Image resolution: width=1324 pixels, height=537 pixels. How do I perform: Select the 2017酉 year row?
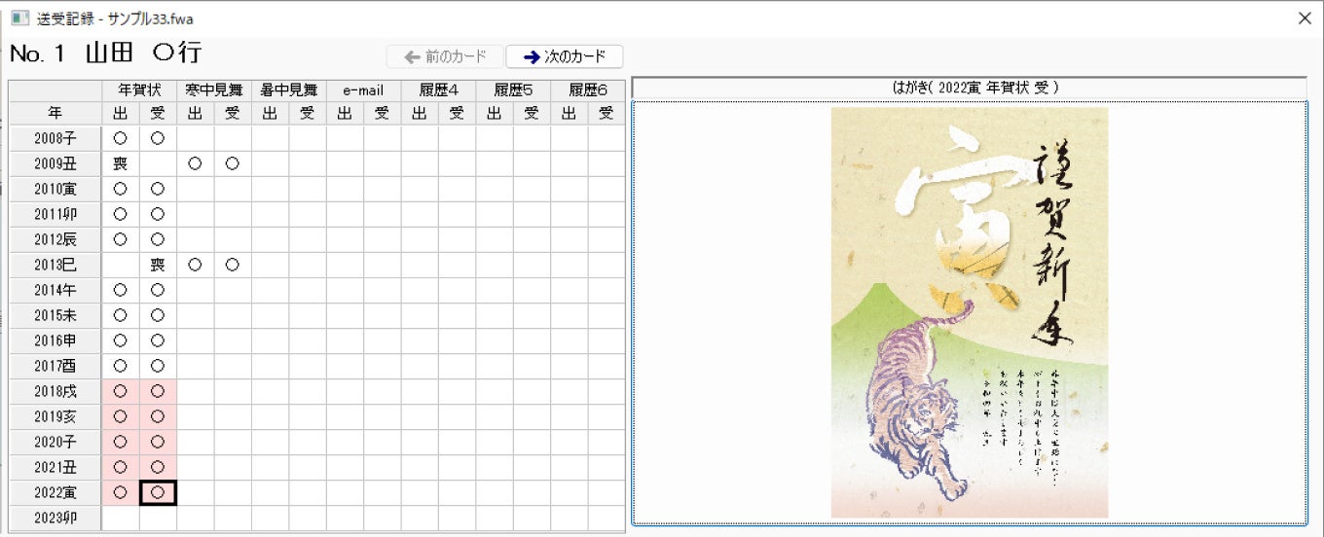pos(55,366)
